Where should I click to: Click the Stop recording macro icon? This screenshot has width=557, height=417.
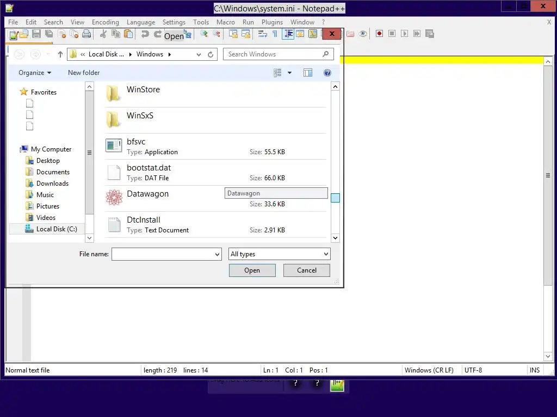coord(392,34)
